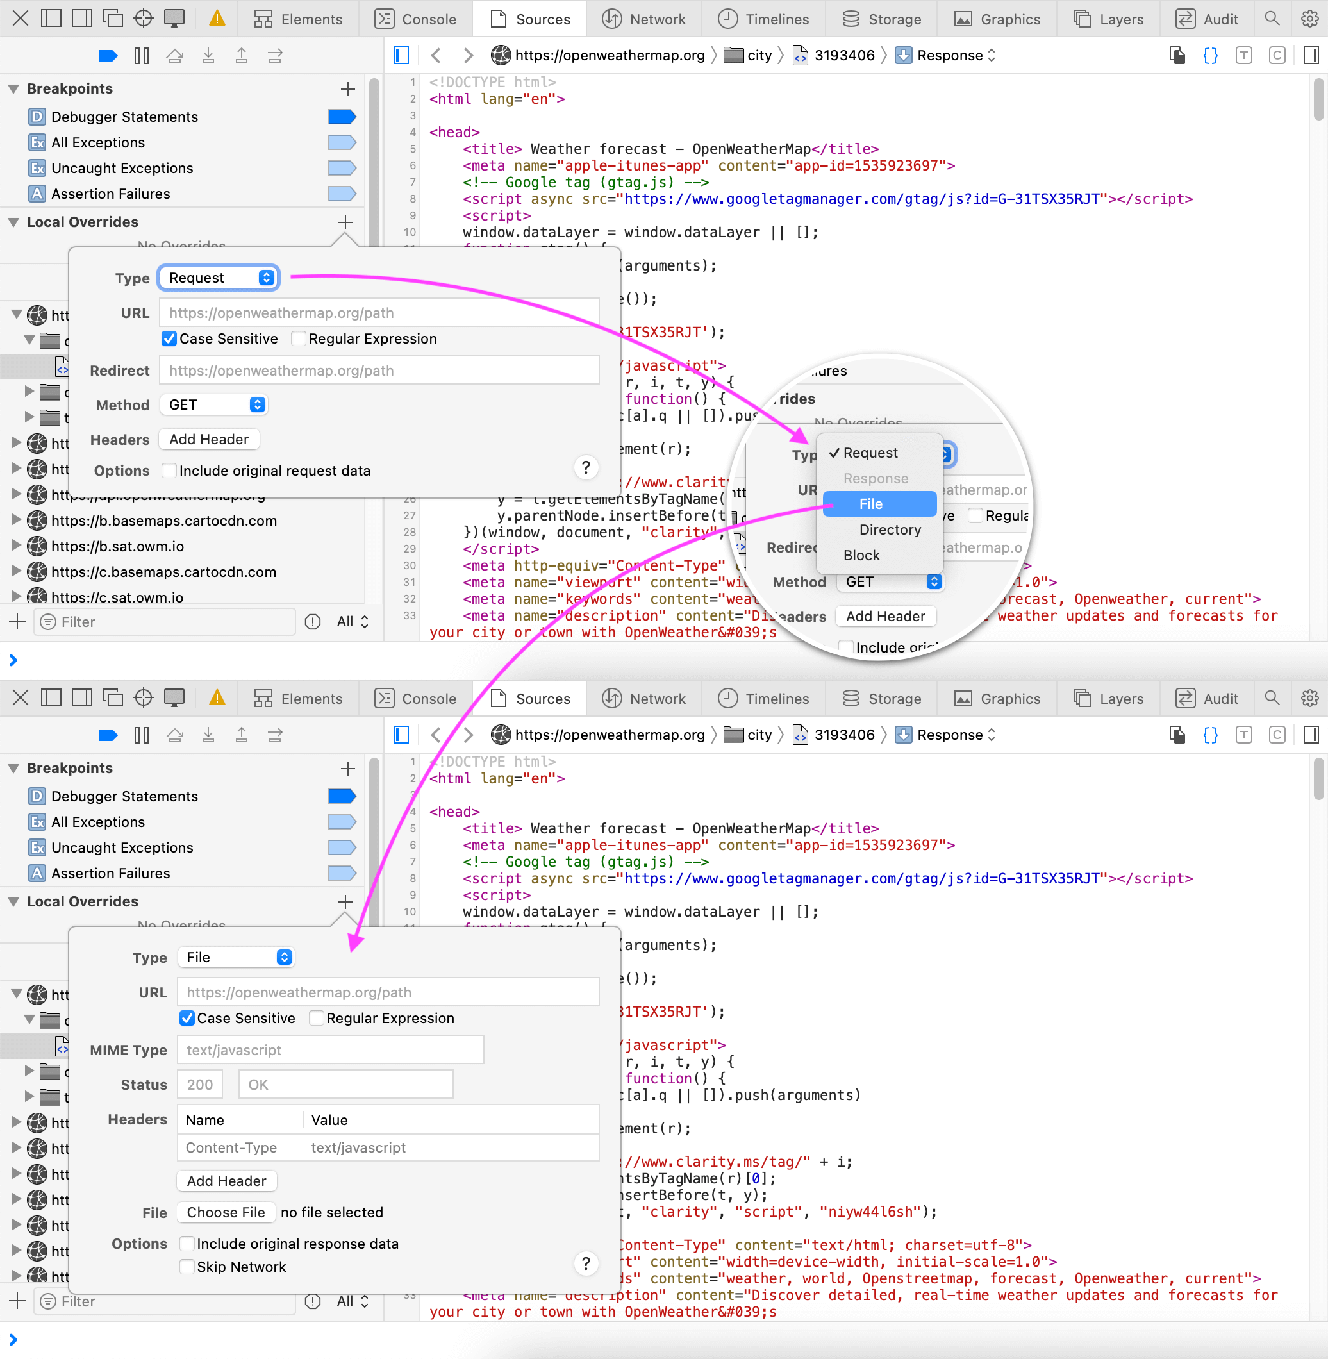Screen dimensions: 1328x1359
Task: Click 3193406 in the top breadcrumb
Action: tap(834, 56)
